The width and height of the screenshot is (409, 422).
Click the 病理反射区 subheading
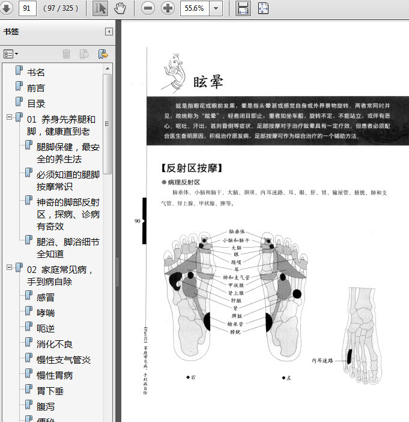184,183
